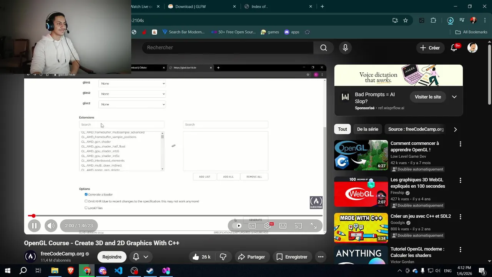Click the YouTube Rechercher search field
The image size is (492, 277).
(228, 48)
